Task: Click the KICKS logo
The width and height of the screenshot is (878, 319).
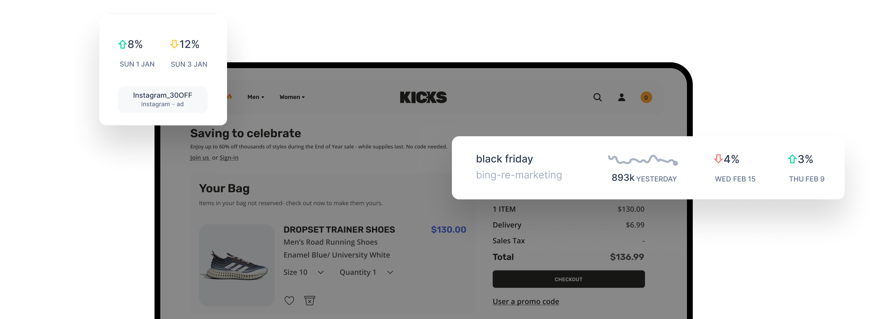Action: point(423,97)
